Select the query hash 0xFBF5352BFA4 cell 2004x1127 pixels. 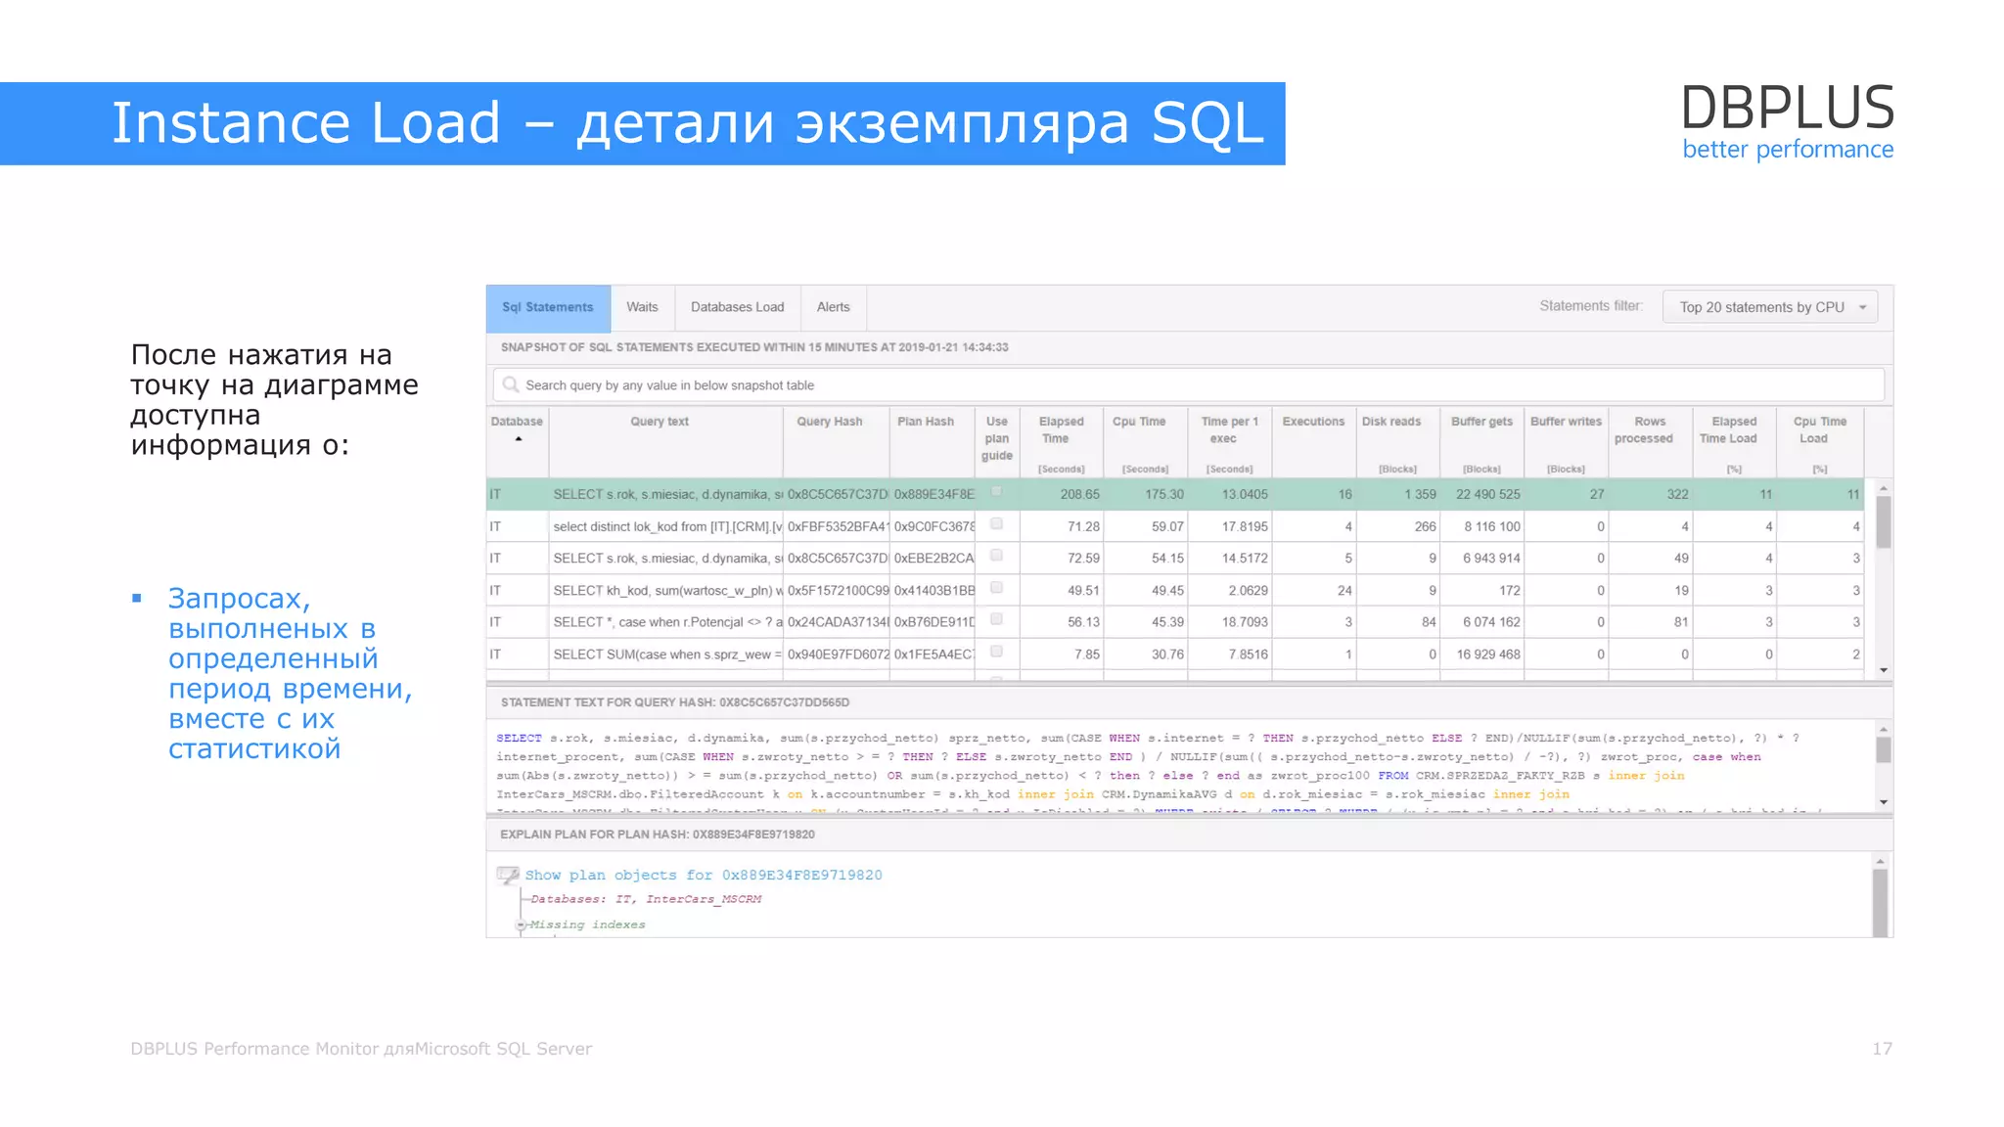pyautogui.click(x=838, y=526)
